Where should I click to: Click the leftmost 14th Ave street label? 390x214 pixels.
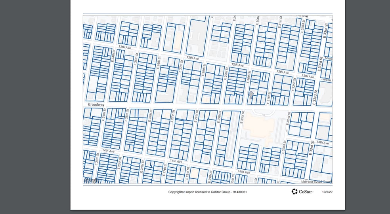[108, 151]
